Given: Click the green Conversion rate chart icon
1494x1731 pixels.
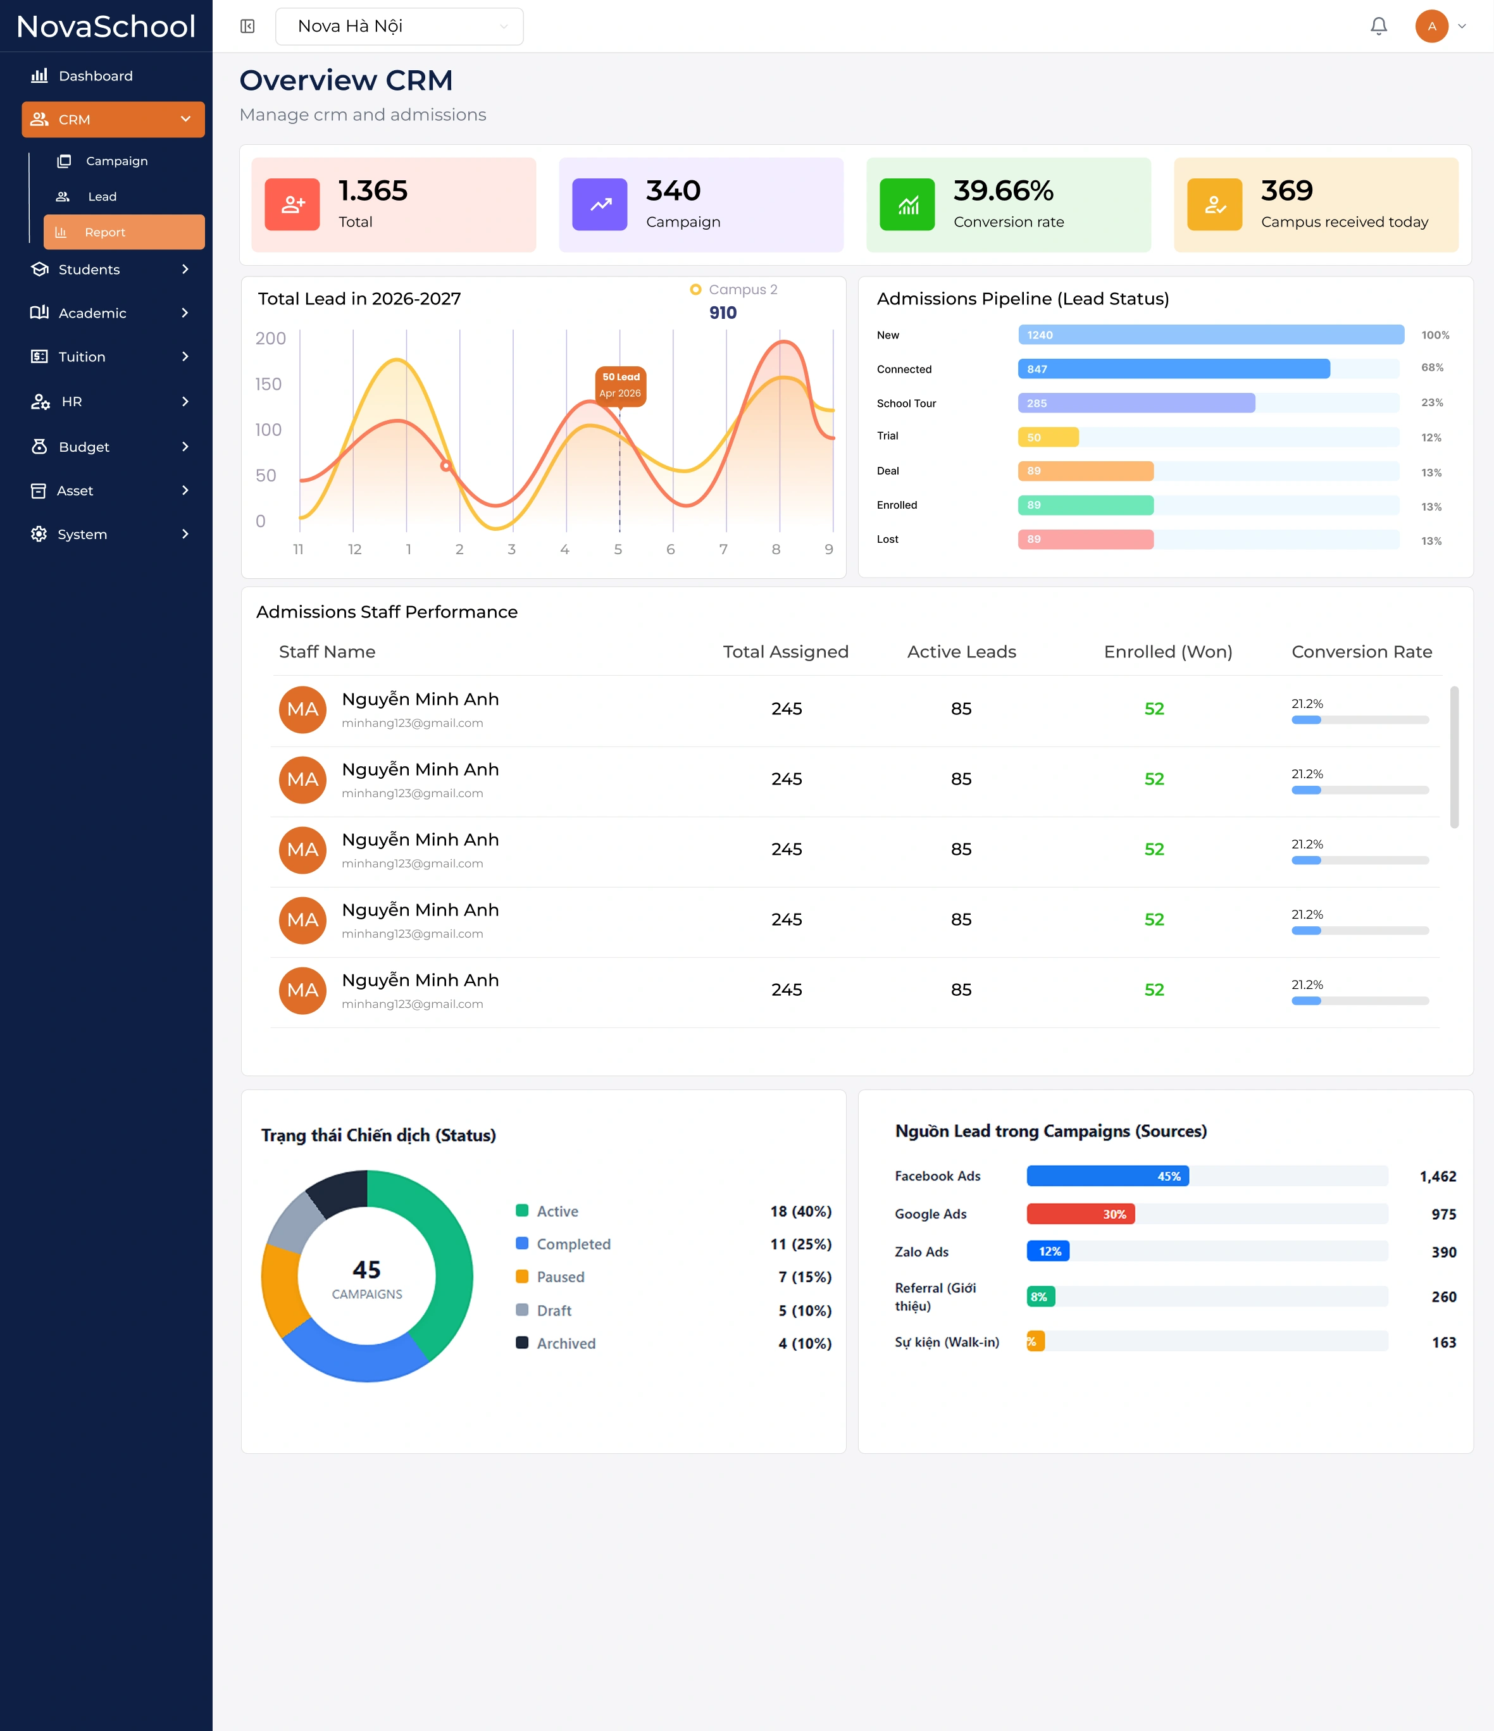Looking at the screenshot, I should (x=907, y=204).
